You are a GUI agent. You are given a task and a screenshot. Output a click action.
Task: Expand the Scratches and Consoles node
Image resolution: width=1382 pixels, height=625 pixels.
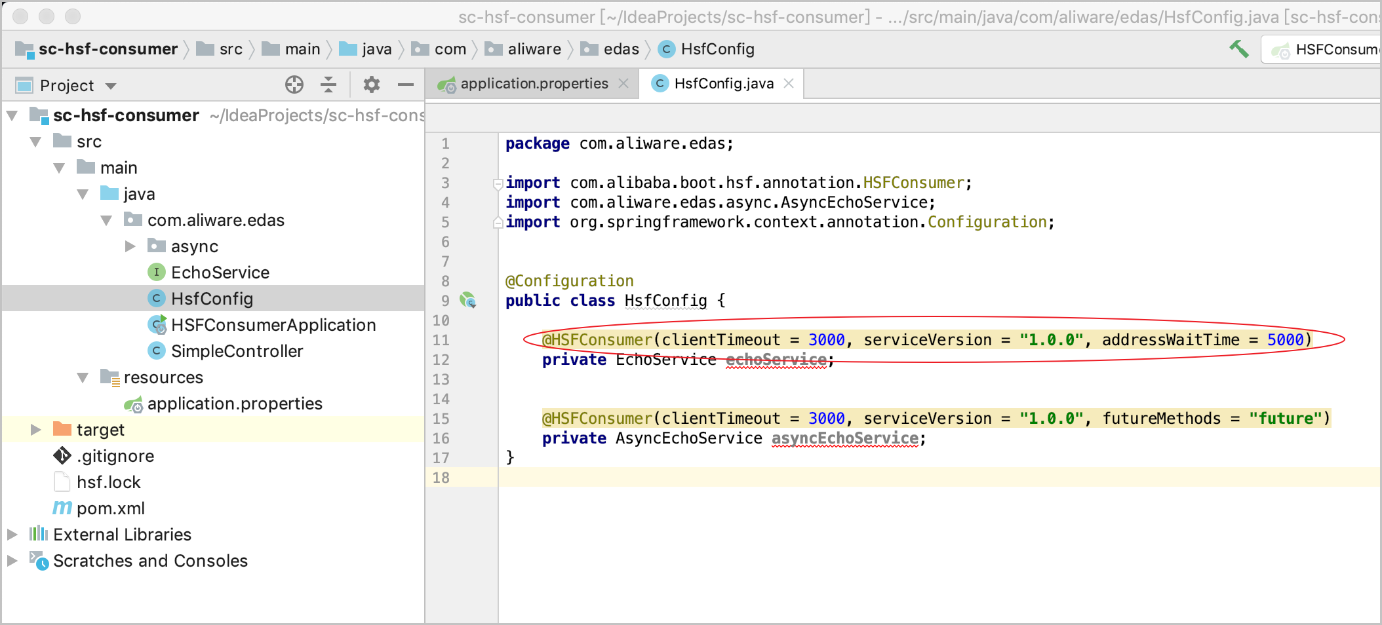[x=12, y=561]
